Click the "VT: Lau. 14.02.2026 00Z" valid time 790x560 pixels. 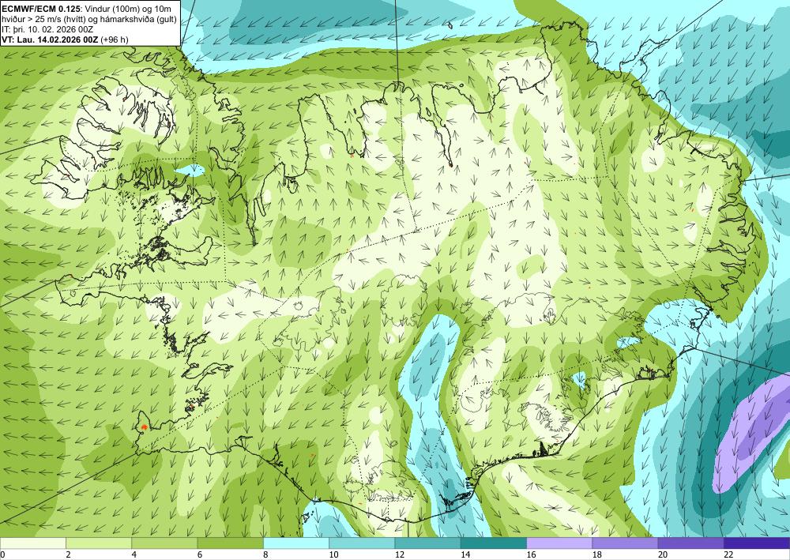[51, 39]
